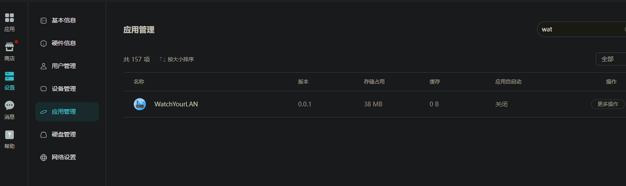Open 更多操作 for WatchYourLAN

[x=608, y=104]
